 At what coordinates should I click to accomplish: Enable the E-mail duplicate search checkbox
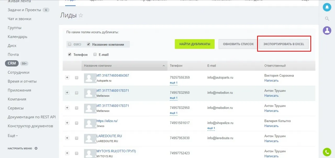tap(95, 55)
